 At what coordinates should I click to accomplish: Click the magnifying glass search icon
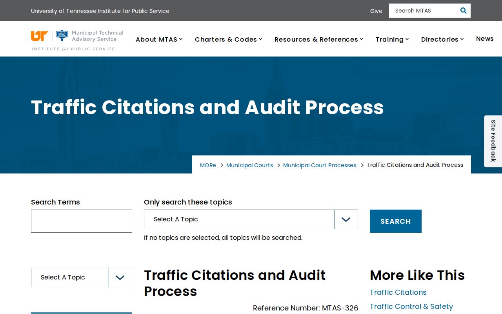point(463,11)
